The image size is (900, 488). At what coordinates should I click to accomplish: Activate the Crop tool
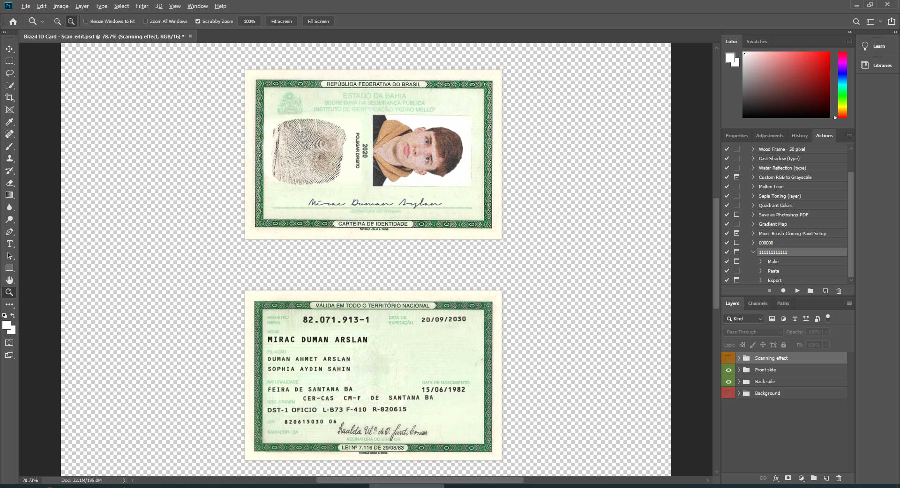pyautogui.click(x=9, y=97)
